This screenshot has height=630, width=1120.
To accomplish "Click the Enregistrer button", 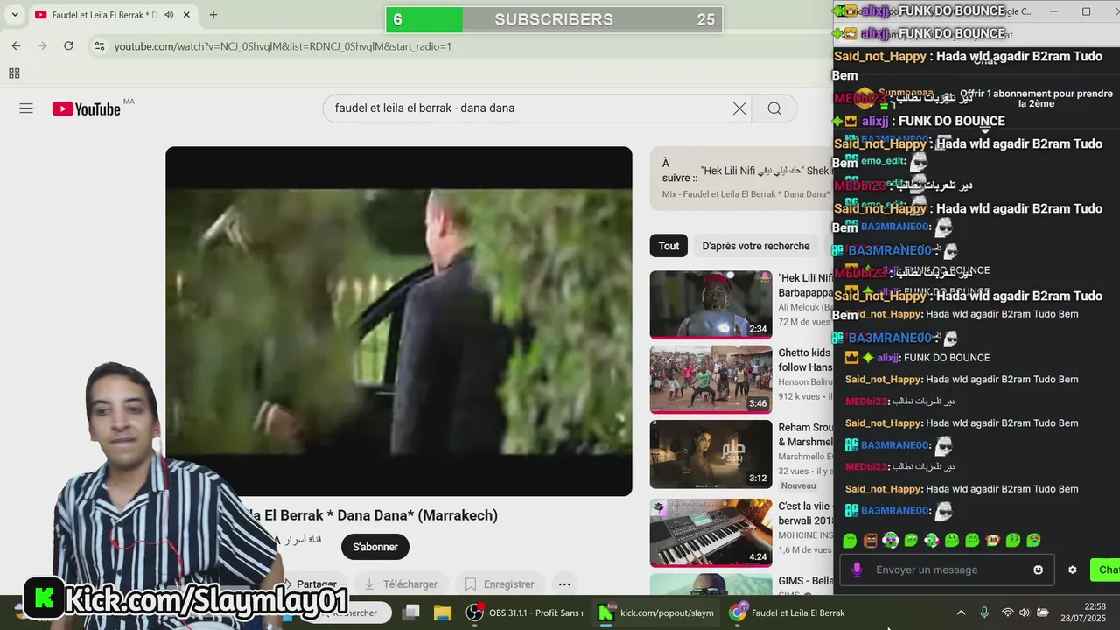I will coord(500,584).
